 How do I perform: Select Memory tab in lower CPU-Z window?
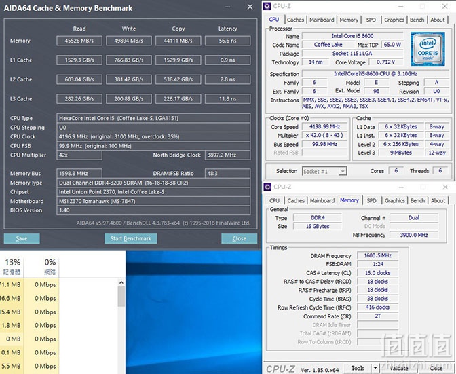coord(349,200)
